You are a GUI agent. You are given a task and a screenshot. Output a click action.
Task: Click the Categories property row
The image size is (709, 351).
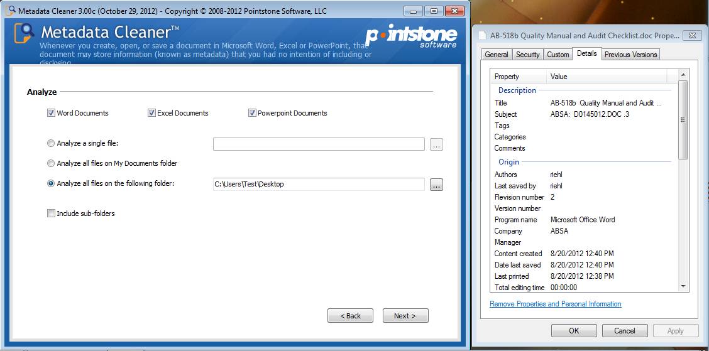584,137
